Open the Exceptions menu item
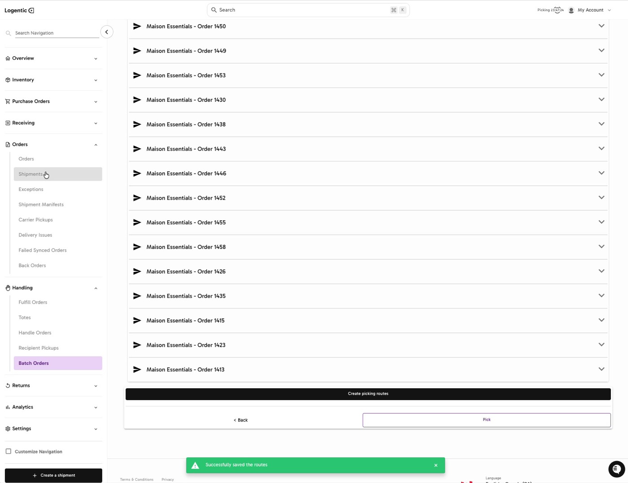 tap(58, 189)
